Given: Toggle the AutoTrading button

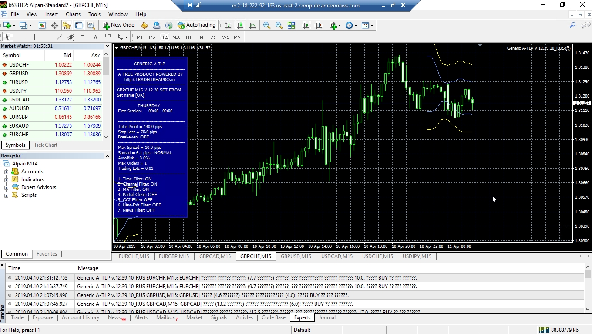Looking at the screenshot, I should (x=196, y=25).
